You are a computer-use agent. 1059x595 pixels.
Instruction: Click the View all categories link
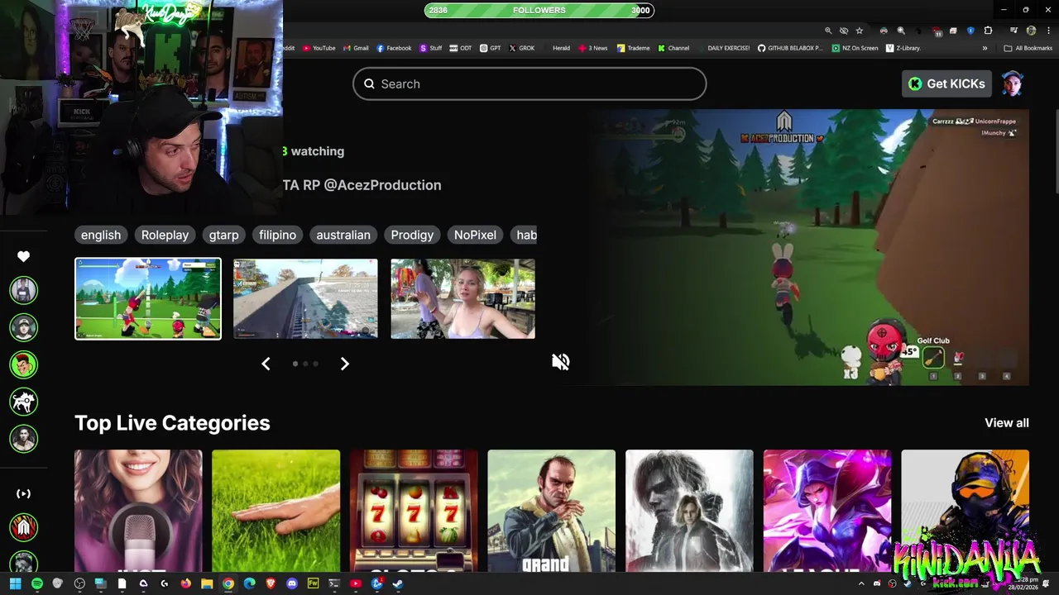pos(1007,422)
